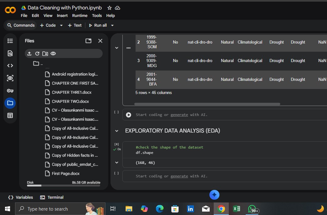
Task: Star the Data Cleaning notebook
Action: pos(110,8)
